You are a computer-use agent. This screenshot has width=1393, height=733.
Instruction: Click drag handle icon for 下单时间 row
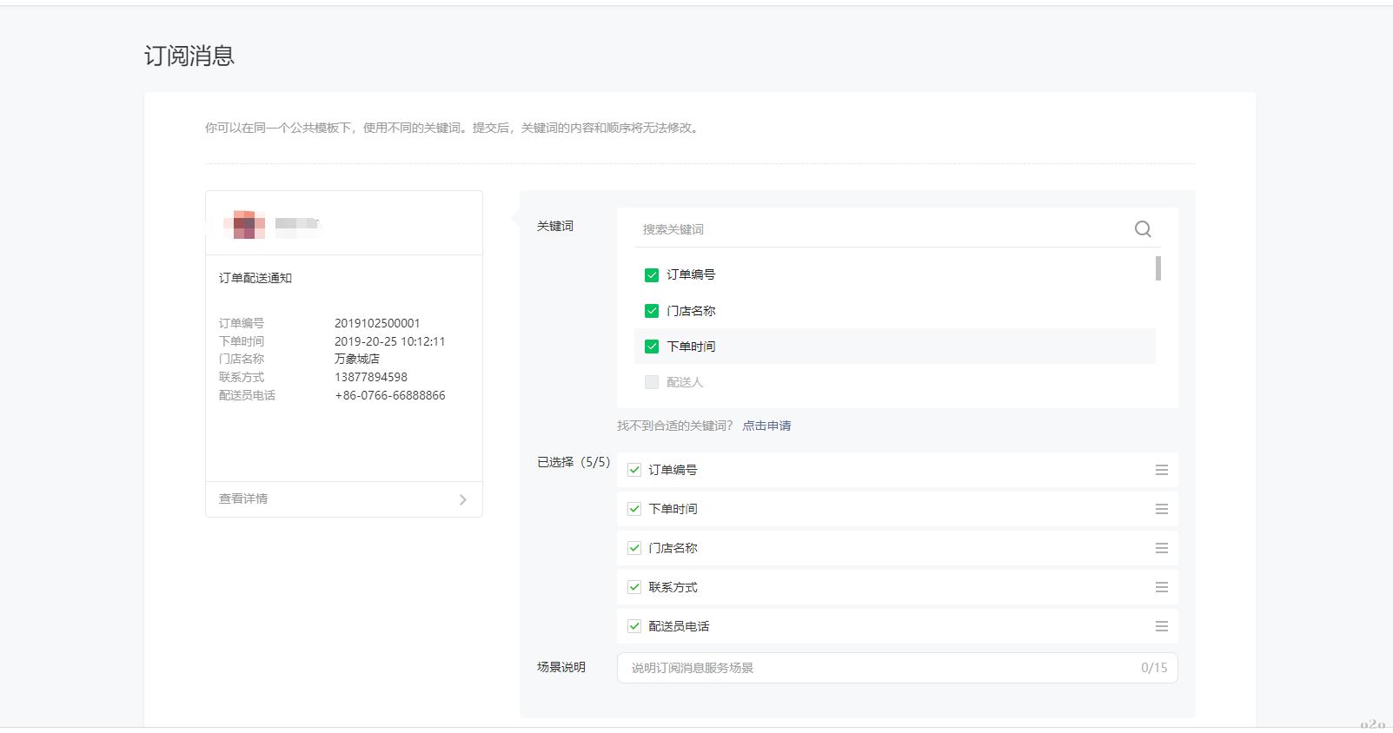tap(1161, 509)
